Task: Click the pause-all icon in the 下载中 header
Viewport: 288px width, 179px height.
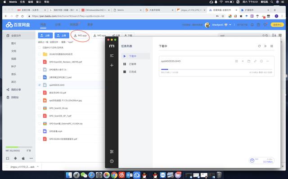Action: point(272,46)
